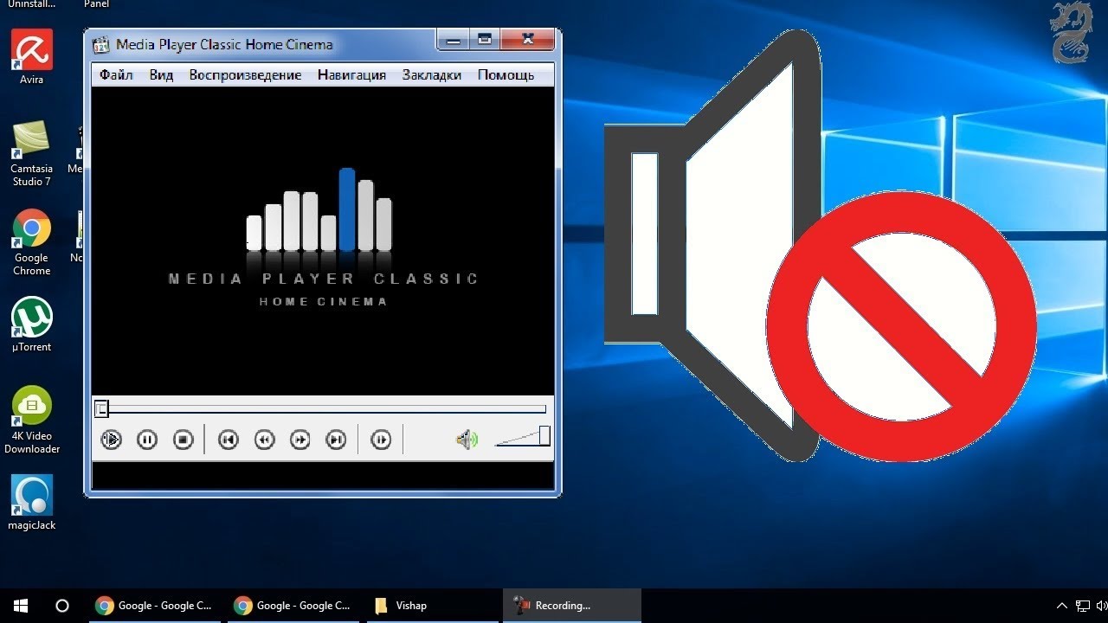Open the Windows Start menu
1108x623 pixels.
click(x=21, y=606)
